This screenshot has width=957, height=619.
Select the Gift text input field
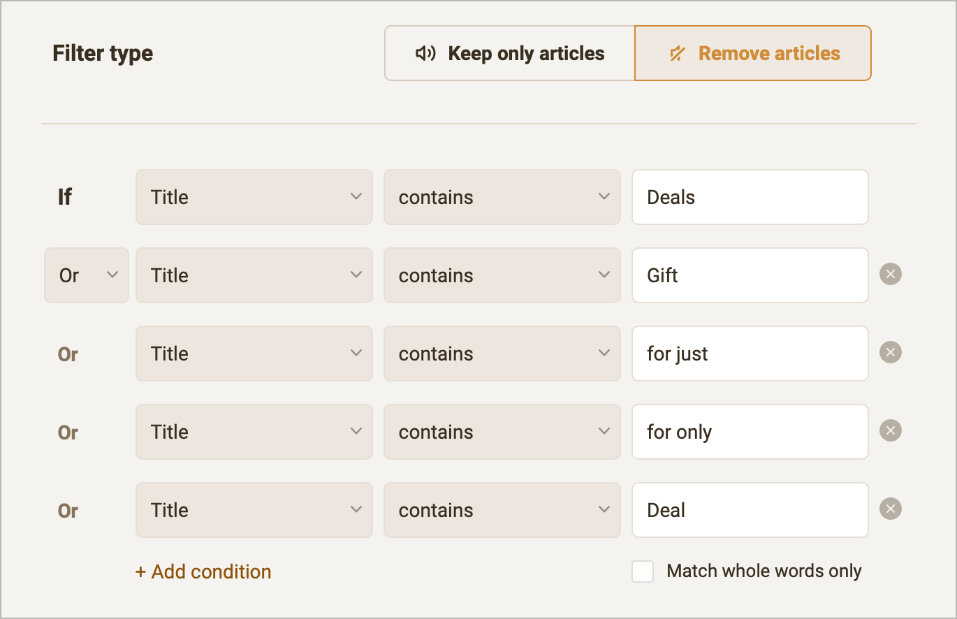(x=750, y=275)
